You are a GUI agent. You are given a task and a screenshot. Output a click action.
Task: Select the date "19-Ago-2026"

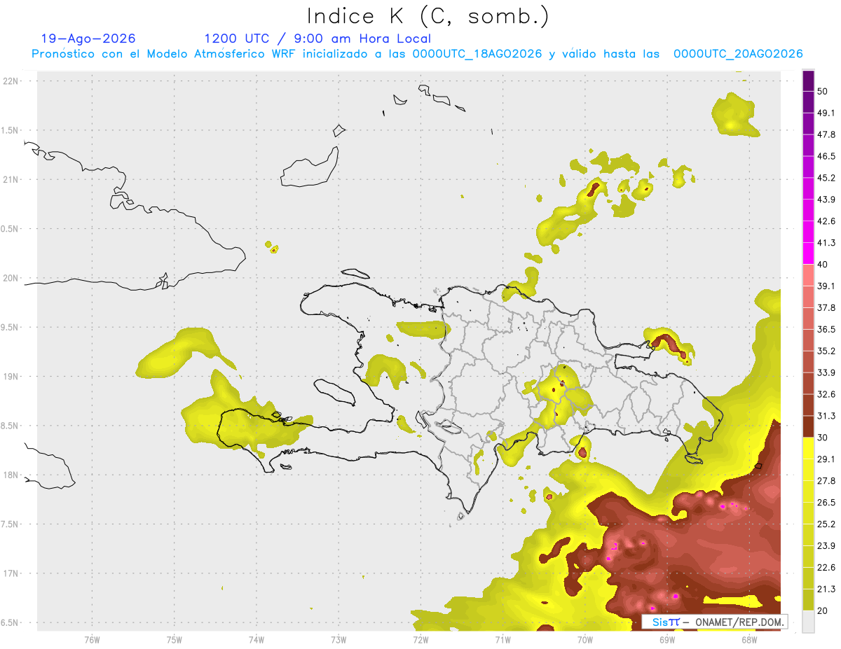(88, 39)
